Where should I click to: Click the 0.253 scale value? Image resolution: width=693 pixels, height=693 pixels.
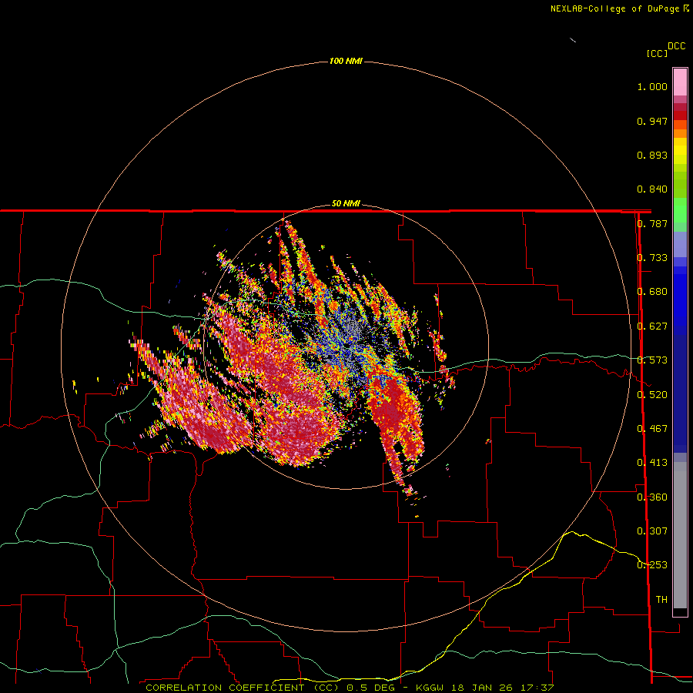(652, 565)
